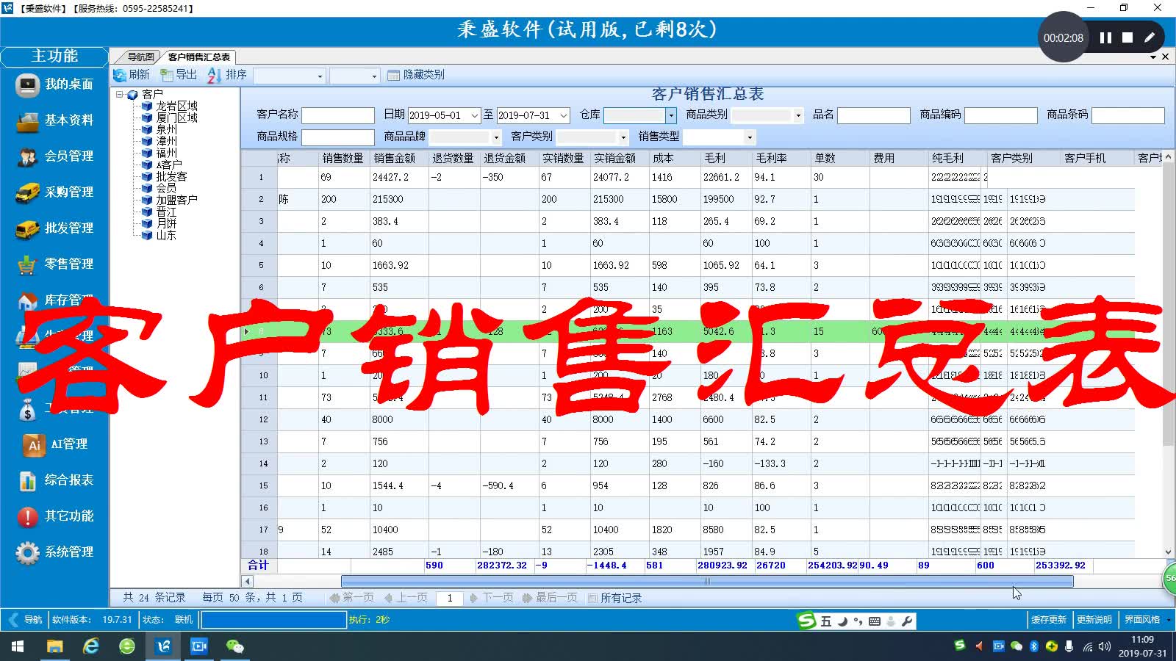Click the volume tray icon
This screenshot has width=1176, height=661.
point(1104,646)
